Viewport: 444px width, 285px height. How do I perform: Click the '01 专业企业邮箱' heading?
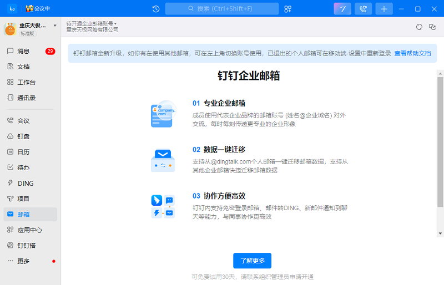[x=219, y=103]
